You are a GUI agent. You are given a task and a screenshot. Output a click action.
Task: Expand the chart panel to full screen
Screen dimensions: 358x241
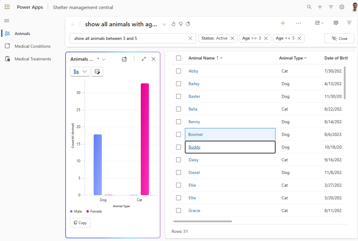(144, 59)
